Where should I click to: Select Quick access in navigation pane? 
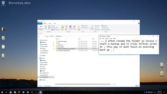44,40
